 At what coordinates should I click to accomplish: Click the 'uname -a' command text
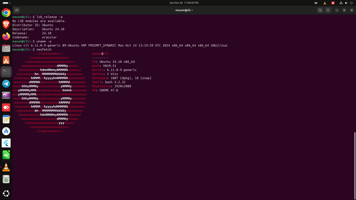(x=44, y=41)
